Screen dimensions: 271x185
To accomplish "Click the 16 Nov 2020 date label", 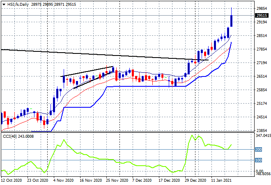I will tap(91, 180).
